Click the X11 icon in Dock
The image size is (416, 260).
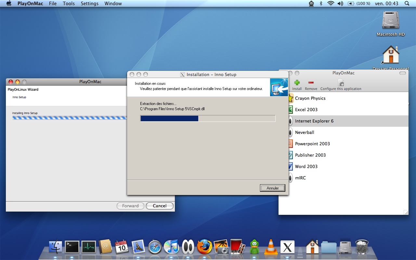coord(287,247)
